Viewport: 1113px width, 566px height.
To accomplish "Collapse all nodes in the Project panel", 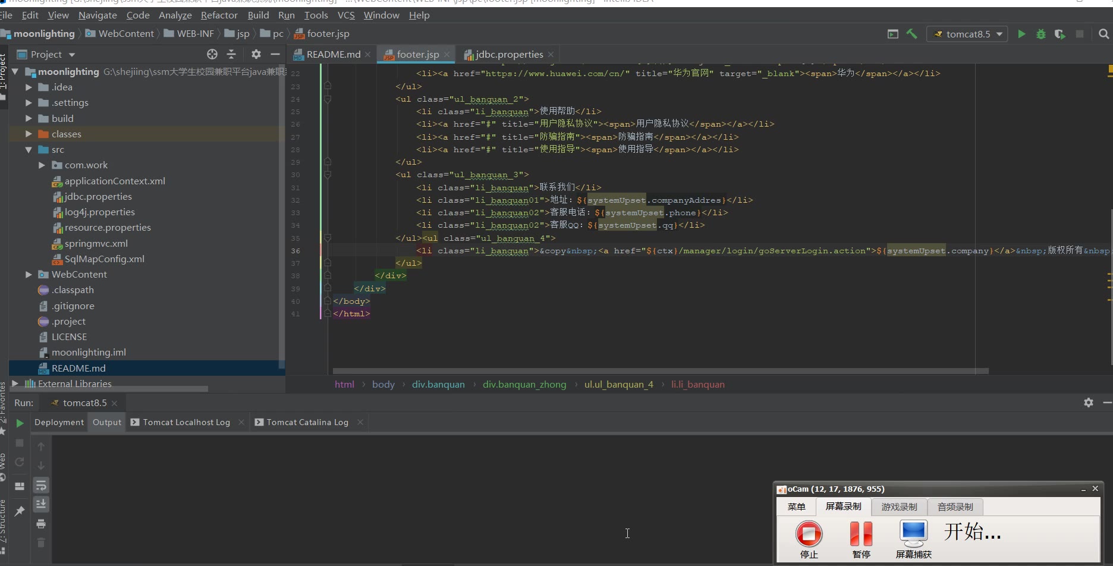I will click(231, 54).
